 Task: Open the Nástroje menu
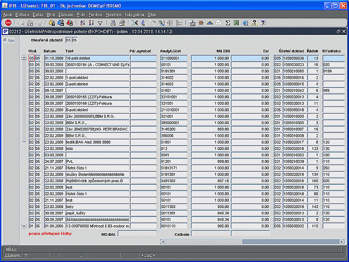[x=113, y=14]
